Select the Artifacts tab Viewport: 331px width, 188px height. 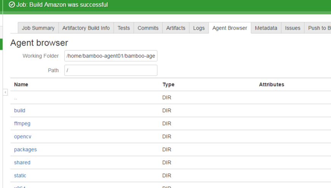[x=176, y=28]
